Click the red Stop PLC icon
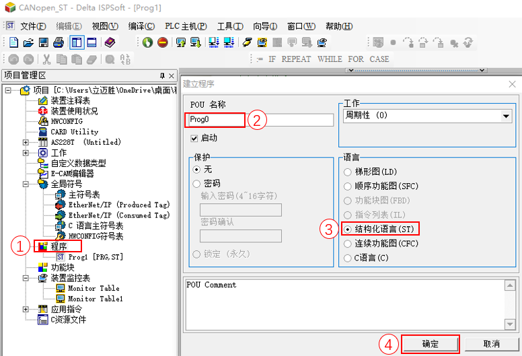The height and width of the screenshot is (356, 522). [163, 42]
